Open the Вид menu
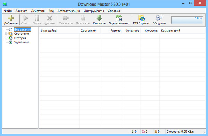Viewport: 208px width, 136px height. pyautogui.click(x=51, y=11)
